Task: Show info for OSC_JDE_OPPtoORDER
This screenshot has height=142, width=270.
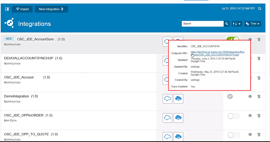Action: 250,116
